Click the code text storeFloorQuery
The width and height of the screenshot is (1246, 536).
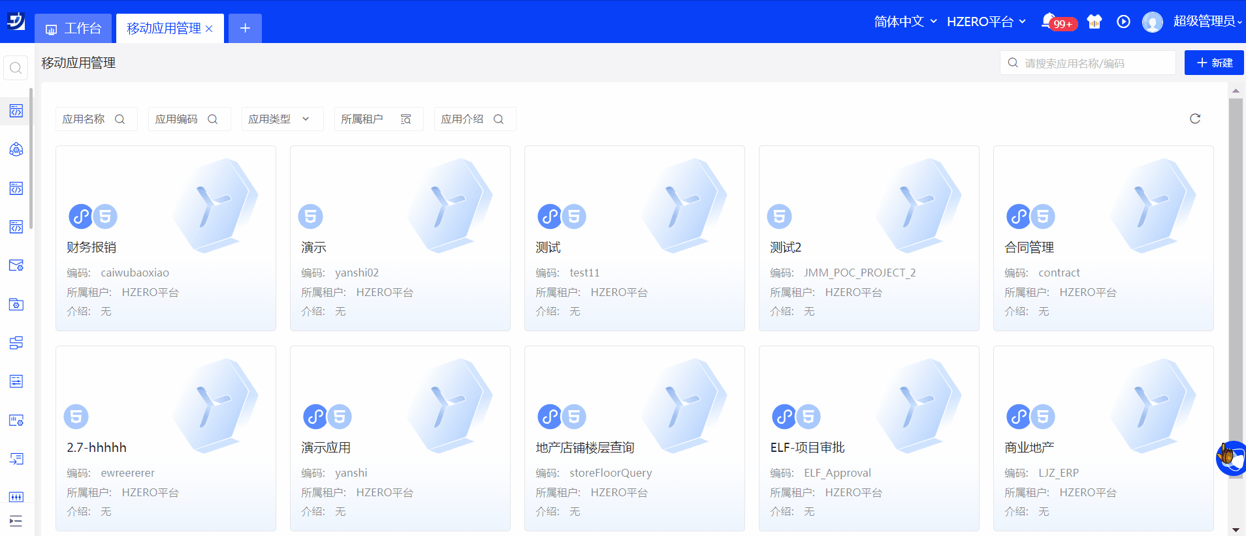coord(611,473)
